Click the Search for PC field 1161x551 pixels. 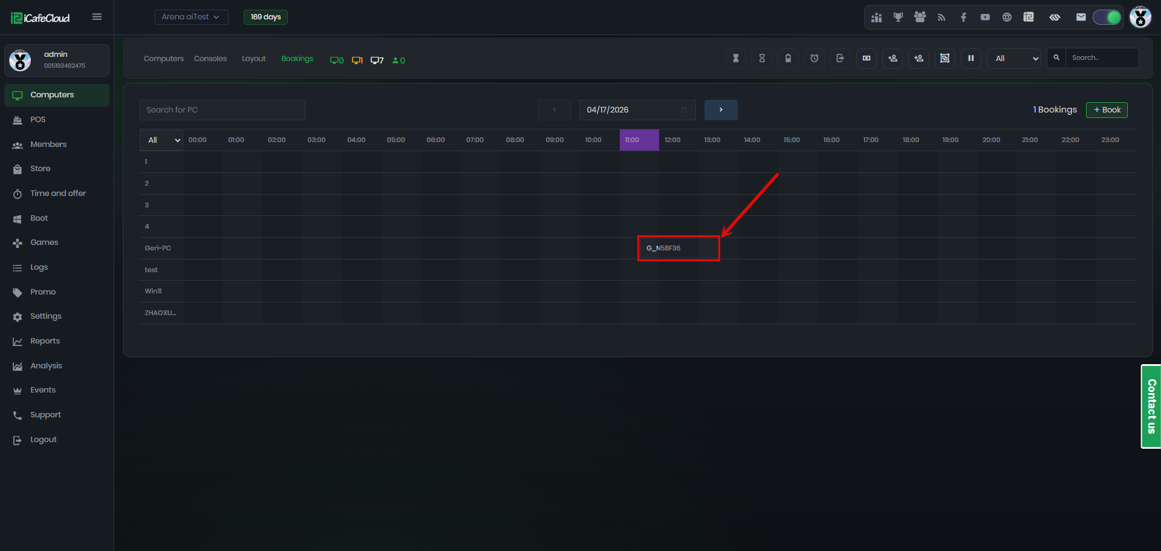(222, 109)
